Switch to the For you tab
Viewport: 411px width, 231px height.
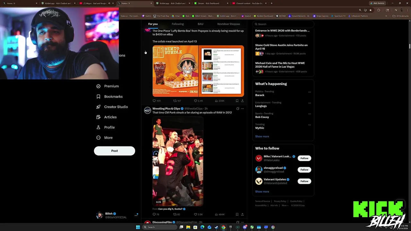coord(153,24)
